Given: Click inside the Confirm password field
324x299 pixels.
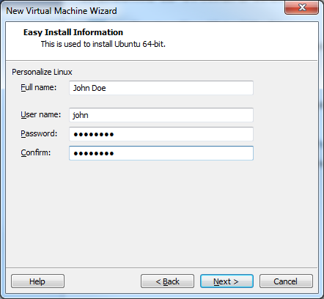Looking at the screenshot, I should 161,153.
